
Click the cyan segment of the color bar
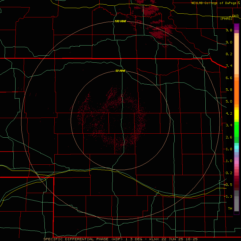[236, 147]
